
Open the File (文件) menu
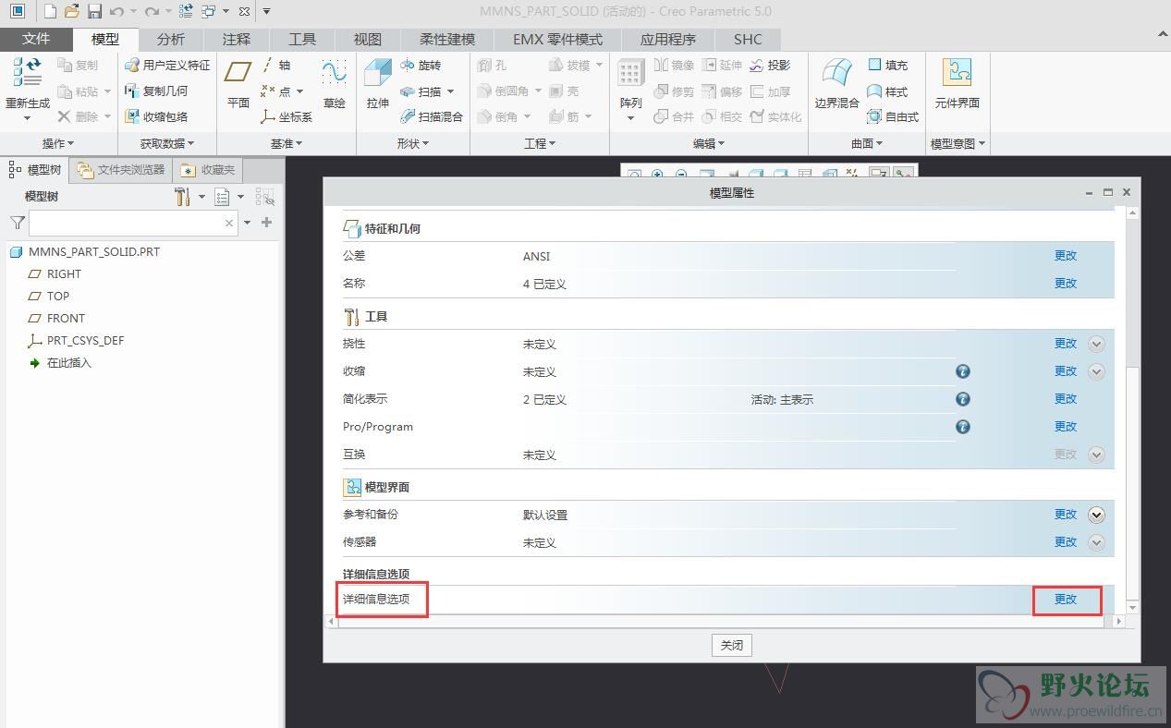36,39
